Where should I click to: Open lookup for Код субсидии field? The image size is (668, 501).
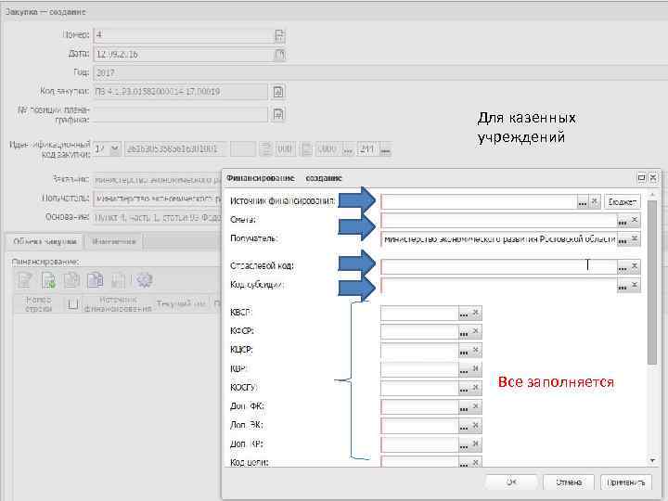[623, 286]
